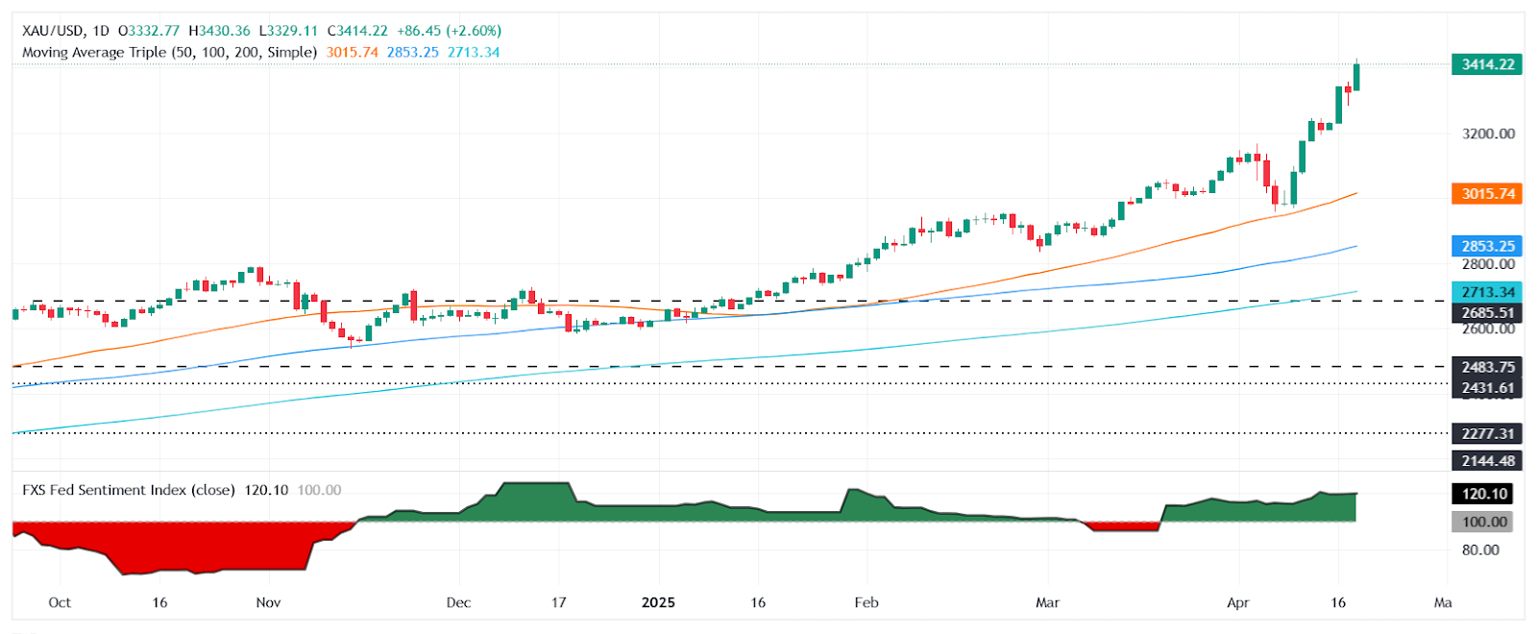Select the blue 2853.25 price axis tag
Image resolution: width=1537 pixels, height=634 pixels.
(1487, 246)
